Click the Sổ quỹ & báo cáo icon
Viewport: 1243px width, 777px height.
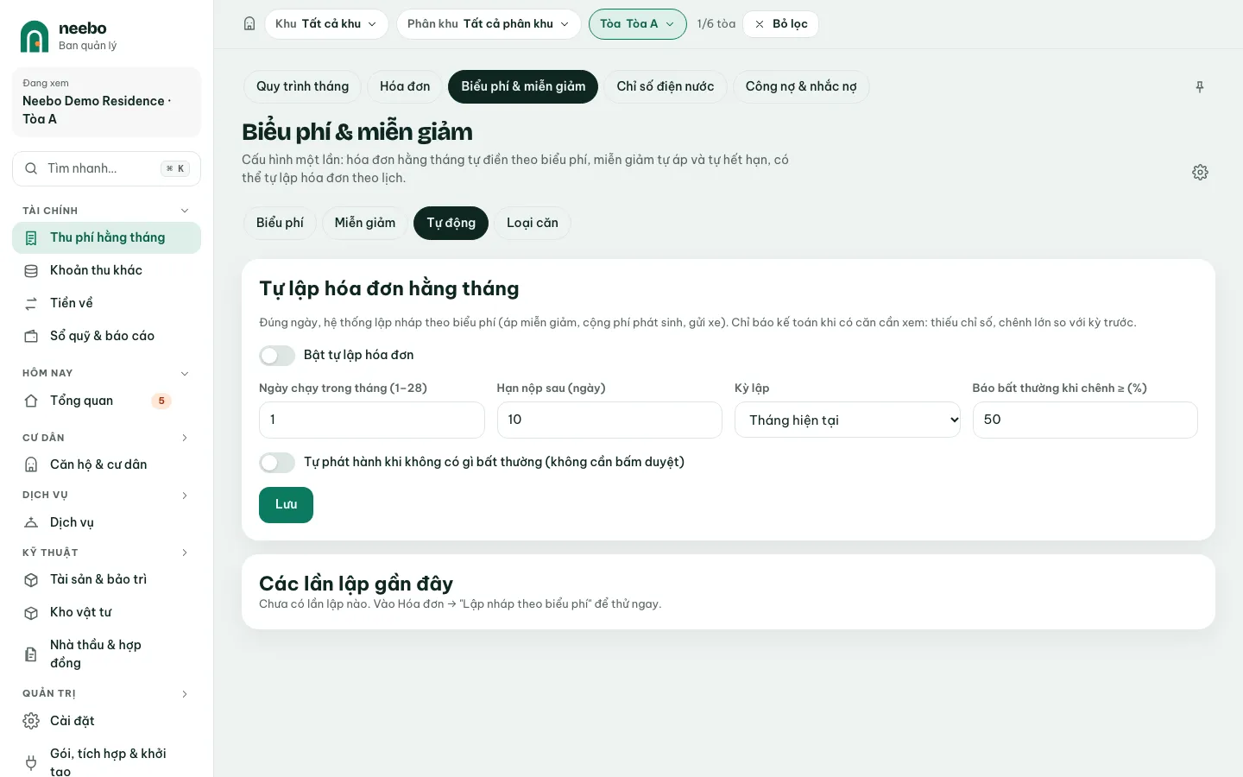point(31,337)
